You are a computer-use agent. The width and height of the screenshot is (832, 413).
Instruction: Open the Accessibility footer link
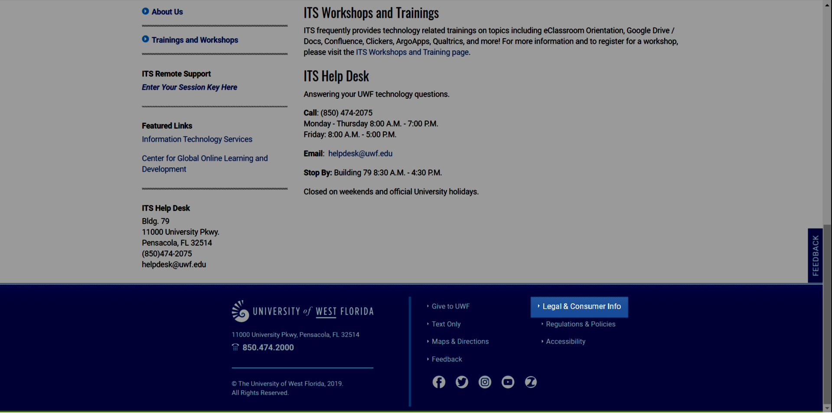(565, 341)
